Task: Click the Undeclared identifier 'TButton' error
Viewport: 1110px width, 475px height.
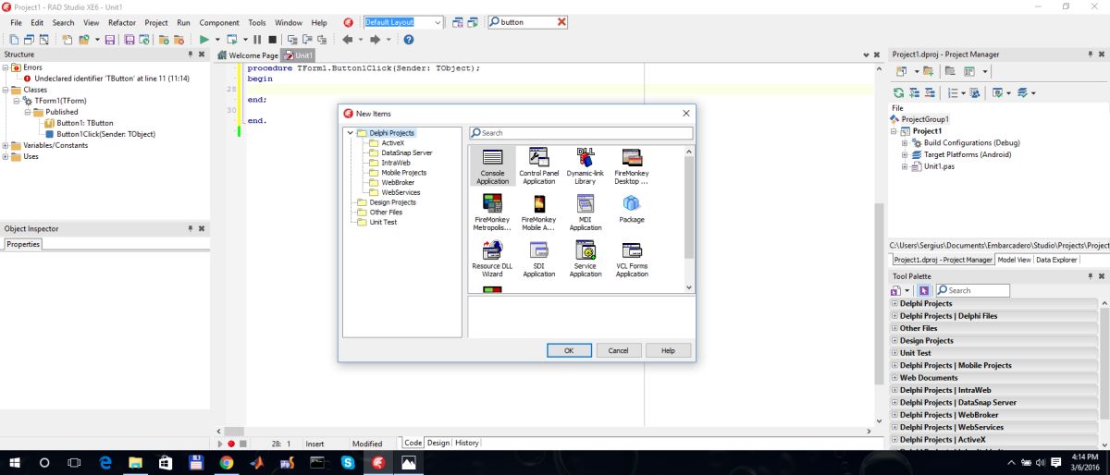Action: (112, 79)
